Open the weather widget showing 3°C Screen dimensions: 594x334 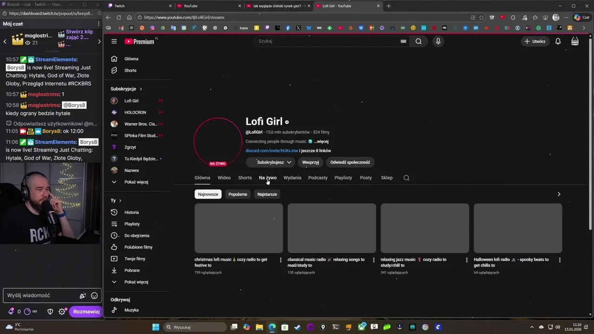19,327
